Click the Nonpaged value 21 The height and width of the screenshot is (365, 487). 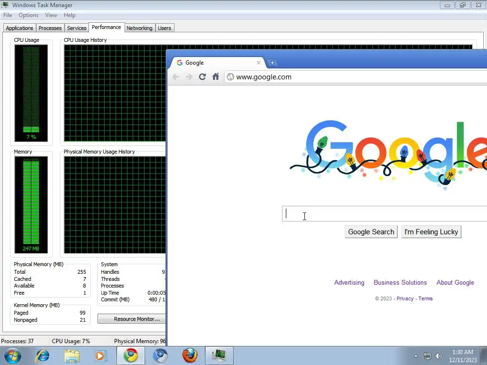[83, 320]
